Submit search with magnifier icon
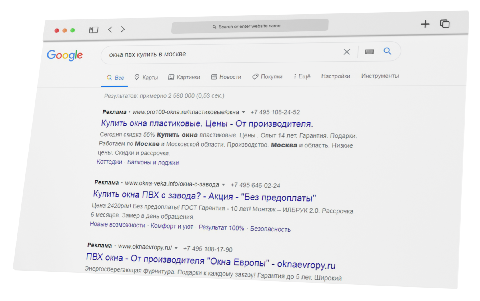The height and width of the screenshot is (301, 480). coord(387,51)
